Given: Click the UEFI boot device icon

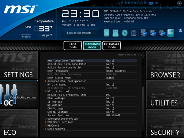Looking at the screenshot, I should click(x=170, y=33).
